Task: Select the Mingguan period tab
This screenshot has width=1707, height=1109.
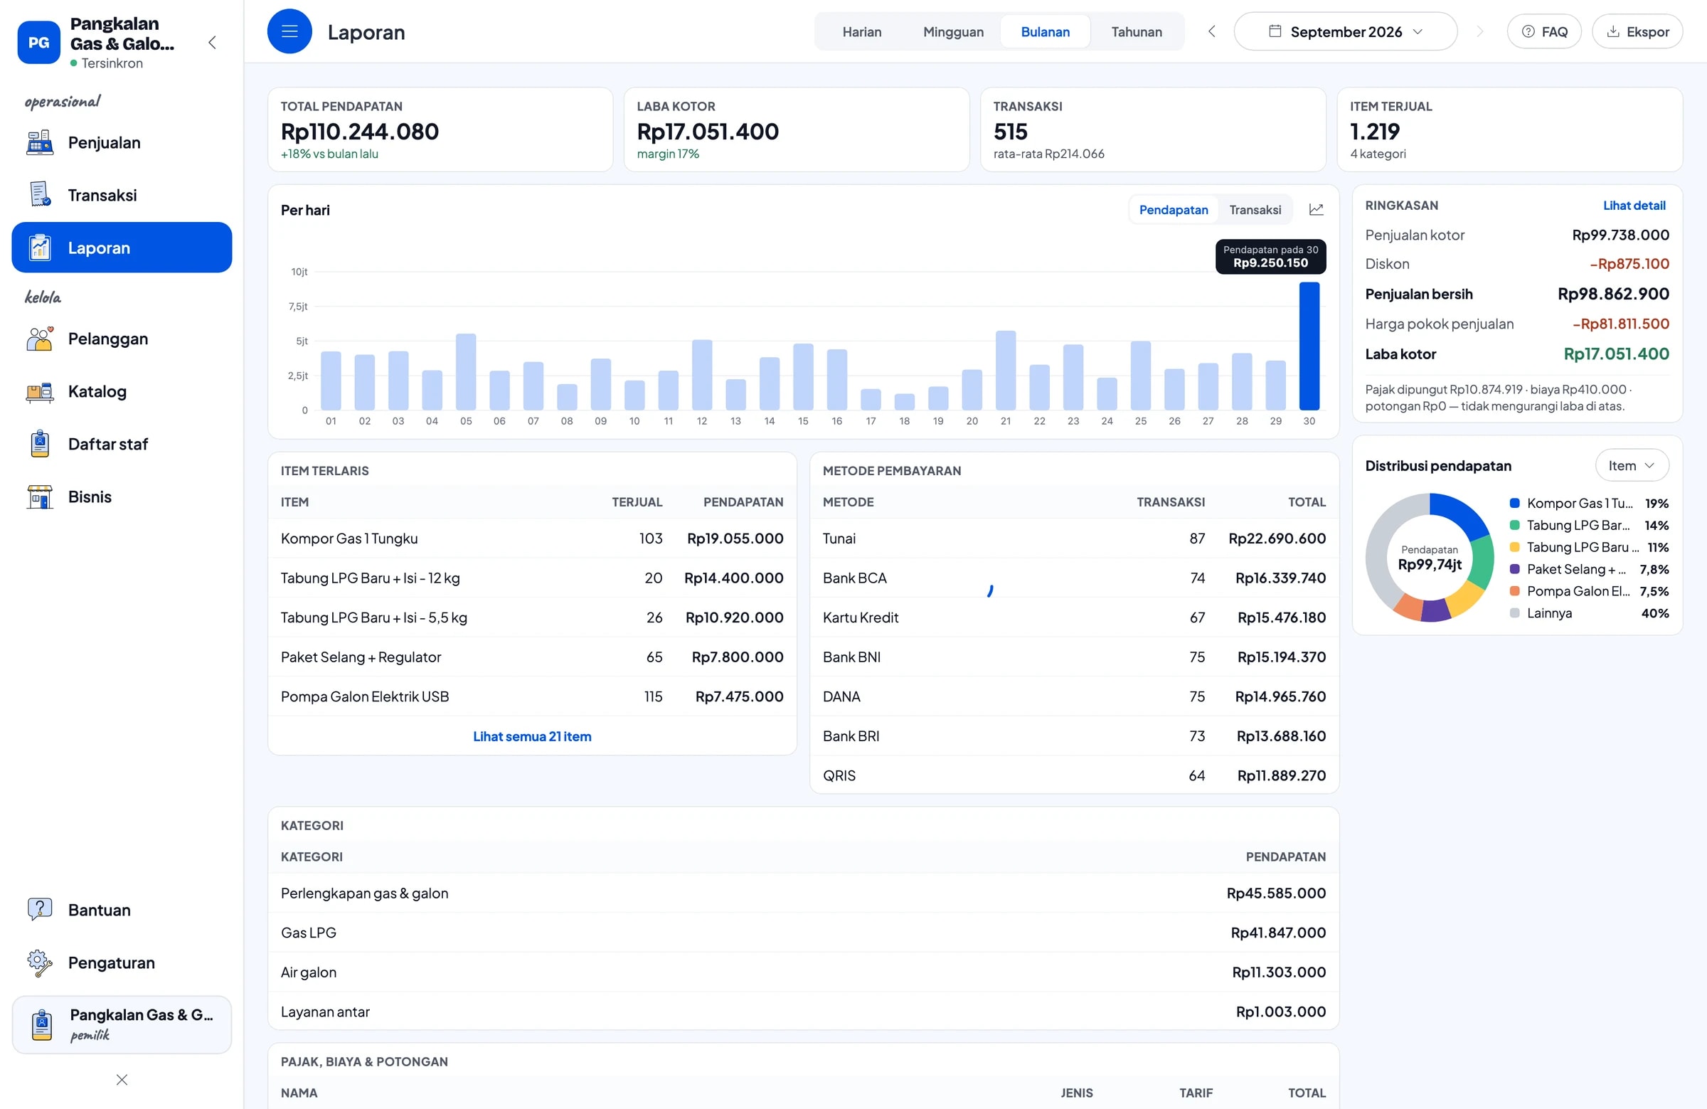Action: [953, 31]
